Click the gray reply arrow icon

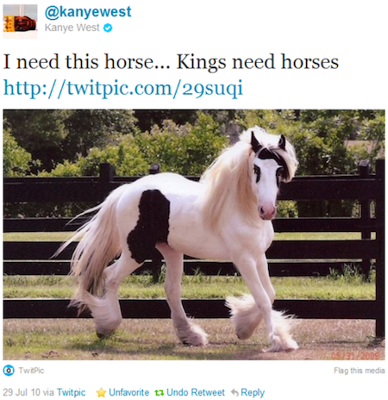[x=235, y=392]
